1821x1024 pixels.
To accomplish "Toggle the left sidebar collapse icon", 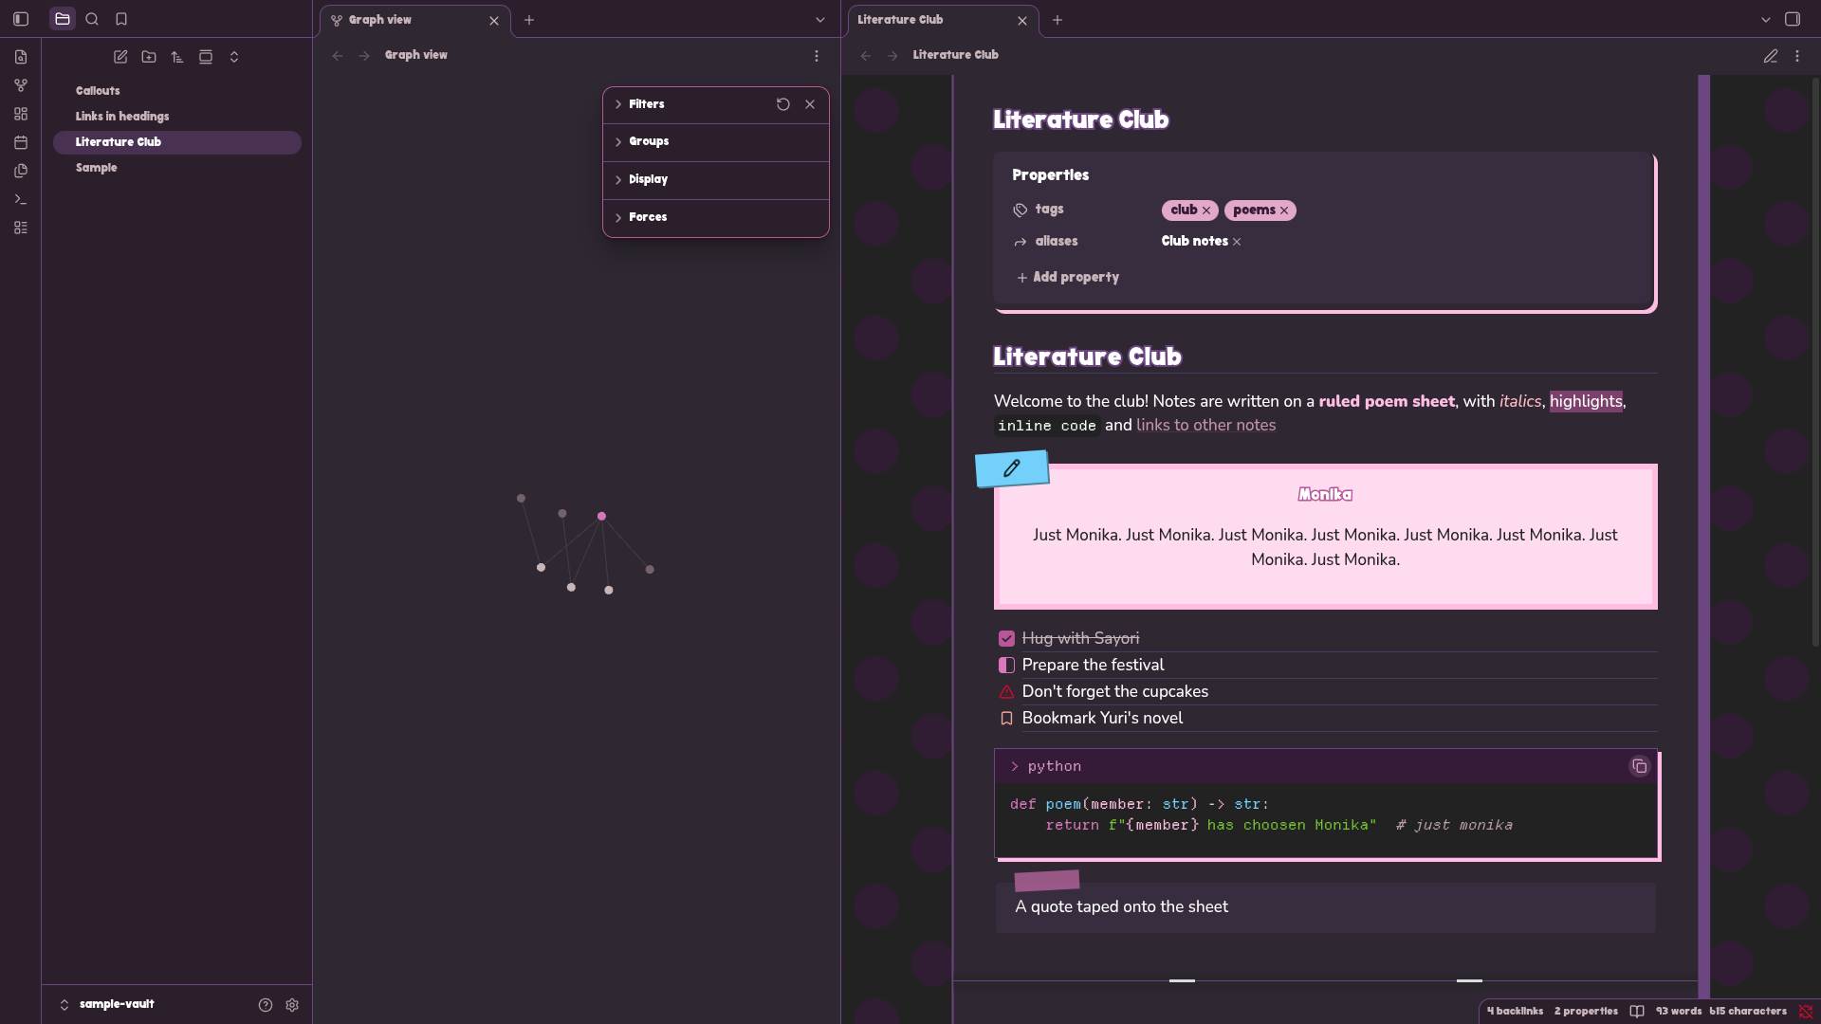I will pos(21,19).
